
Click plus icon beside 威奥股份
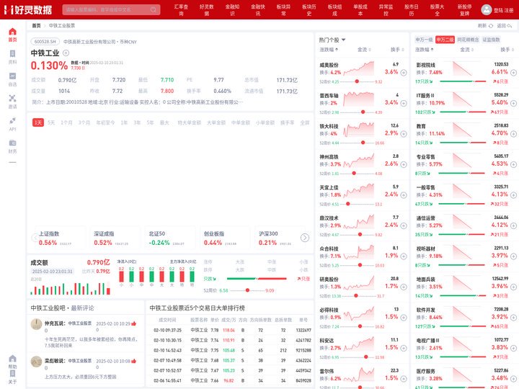tap(404, 73)
